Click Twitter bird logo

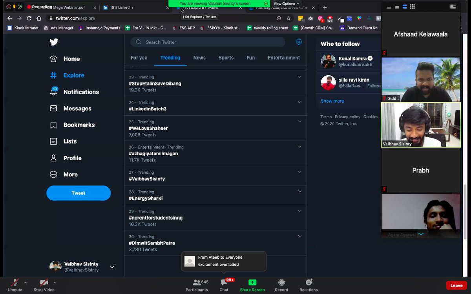click(x=54, y=42)
